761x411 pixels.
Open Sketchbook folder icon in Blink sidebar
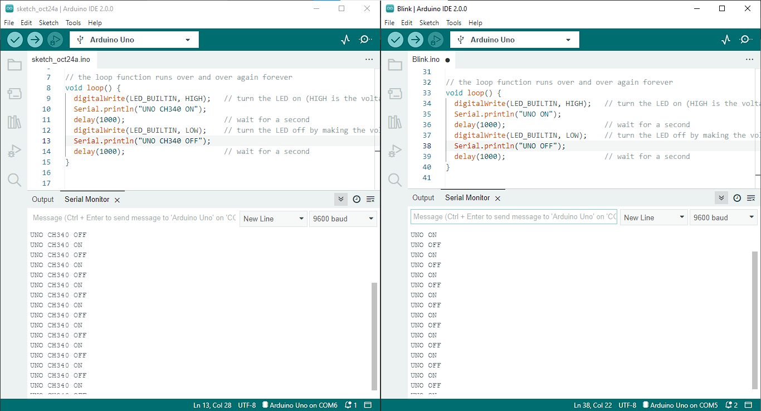pos(395,65)
